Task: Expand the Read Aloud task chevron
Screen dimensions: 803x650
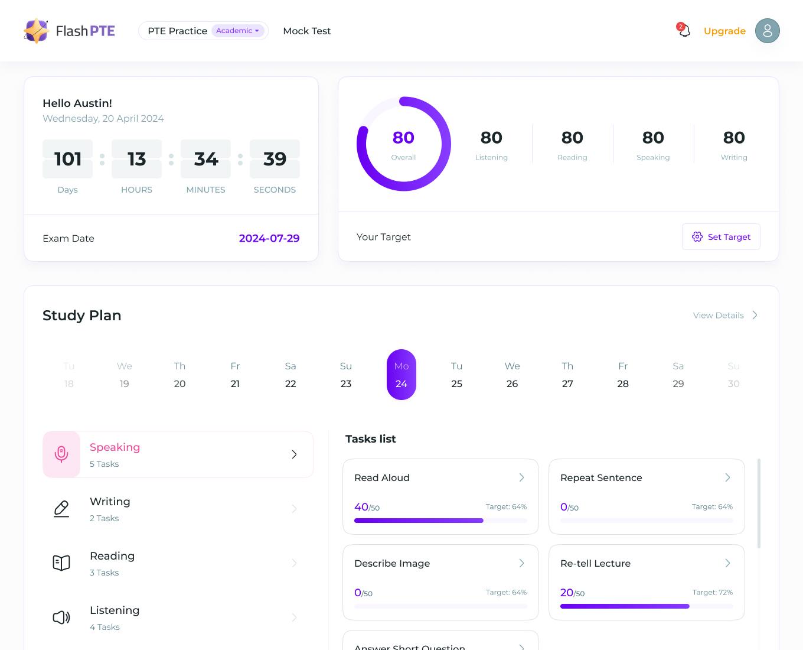Action: (x=521, y=477)
